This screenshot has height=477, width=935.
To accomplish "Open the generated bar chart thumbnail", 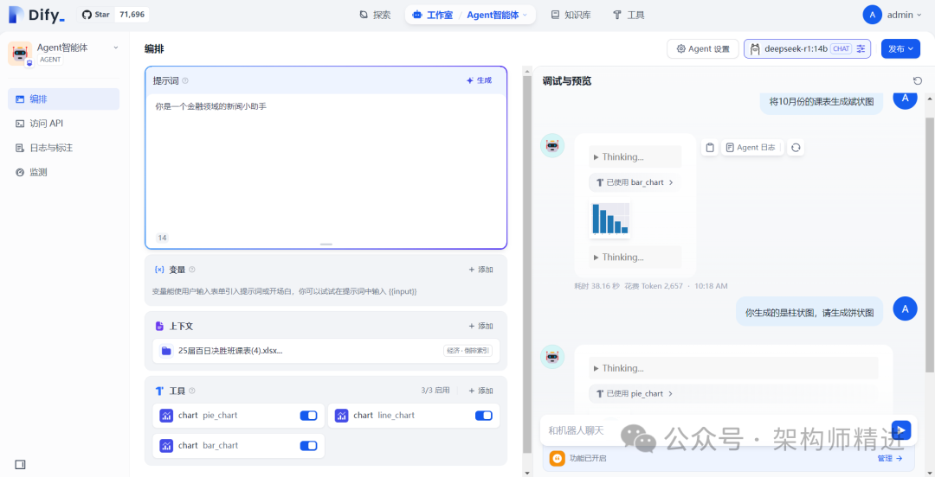I will [x=610, y=219].
